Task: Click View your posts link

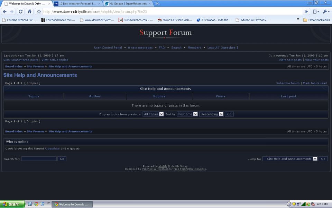Action: click(316, 60)
